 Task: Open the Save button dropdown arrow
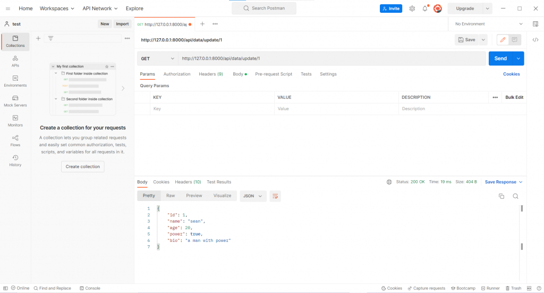tap(483, 39)
